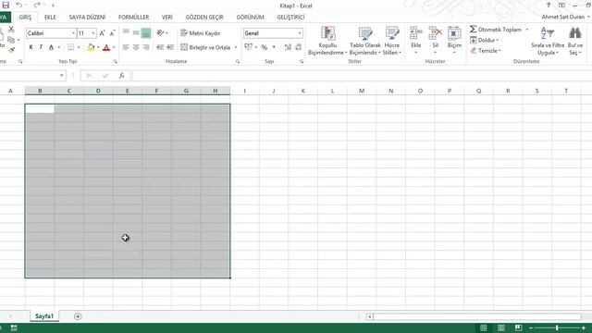Center text horizontally
The width and height of the screenshot is (592, 333).
[136, 47]
